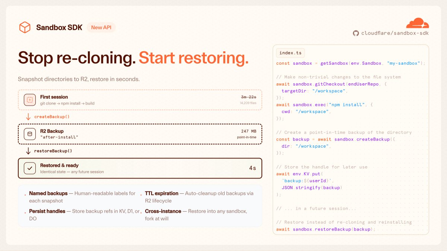This screenshot has width=447, height=251.
Task: Click the Cloudflare cloud logo
Action: [x=417, y=23]
